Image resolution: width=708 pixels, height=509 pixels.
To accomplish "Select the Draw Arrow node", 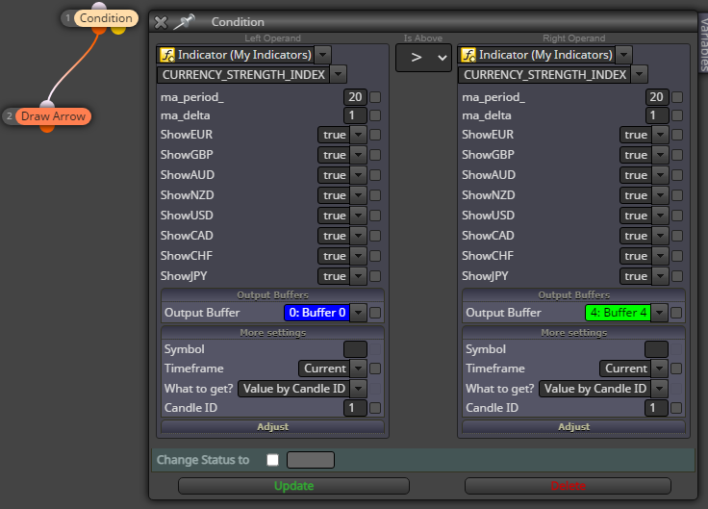I will tap(53, 116).
